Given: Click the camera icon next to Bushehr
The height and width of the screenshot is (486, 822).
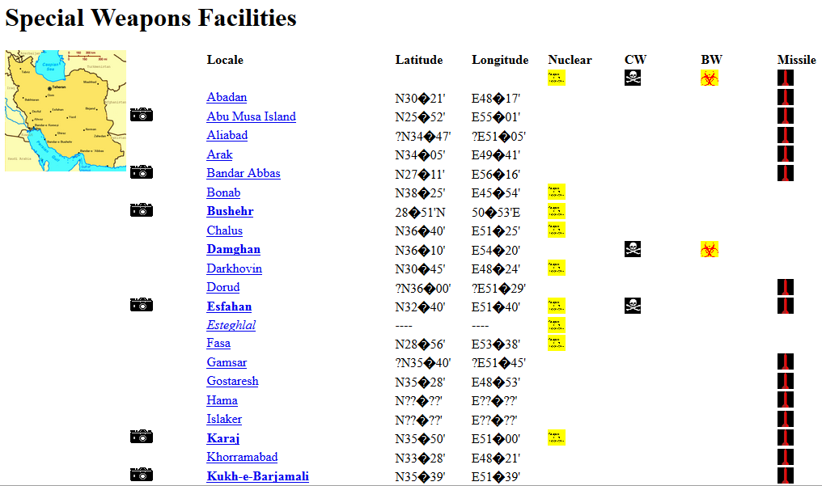Looking at the screenshot, I should pyautogui.click(x=142, y=210).
